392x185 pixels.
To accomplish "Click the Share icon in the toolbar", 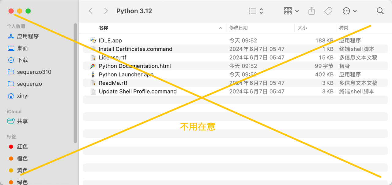I will coord(311,11).
